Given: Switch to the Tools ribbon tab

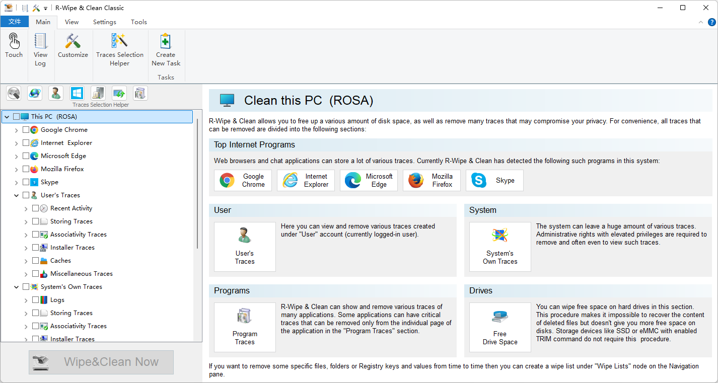Looking at the screenshot, I should click(x=139, y=22).
